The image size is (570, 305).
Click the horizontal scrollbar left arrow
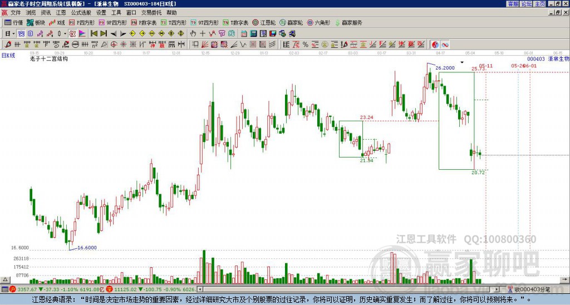click(x=200, y=289)
